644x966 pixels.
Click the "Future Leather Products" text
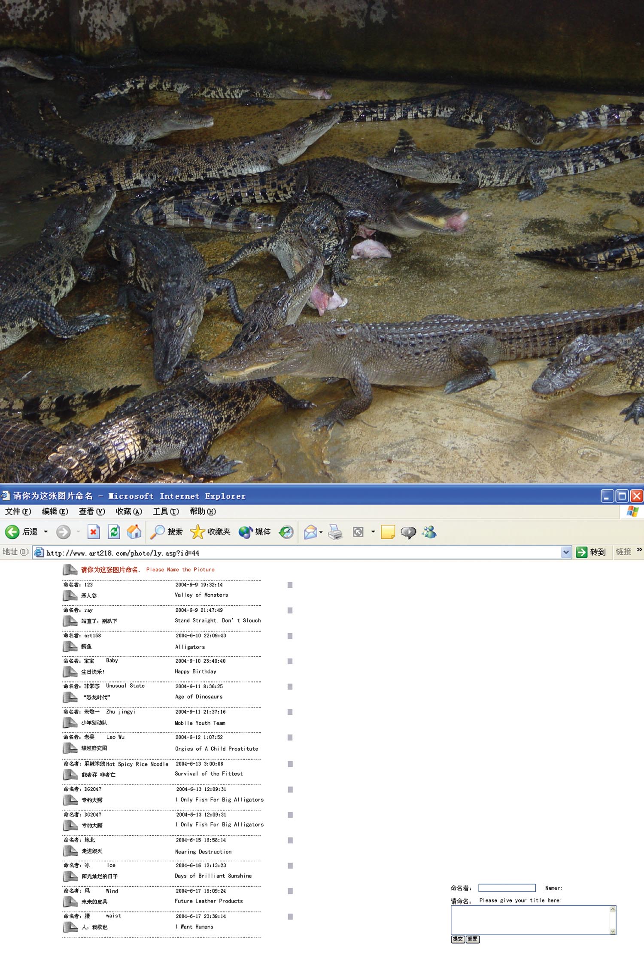[x=209, y=901]
